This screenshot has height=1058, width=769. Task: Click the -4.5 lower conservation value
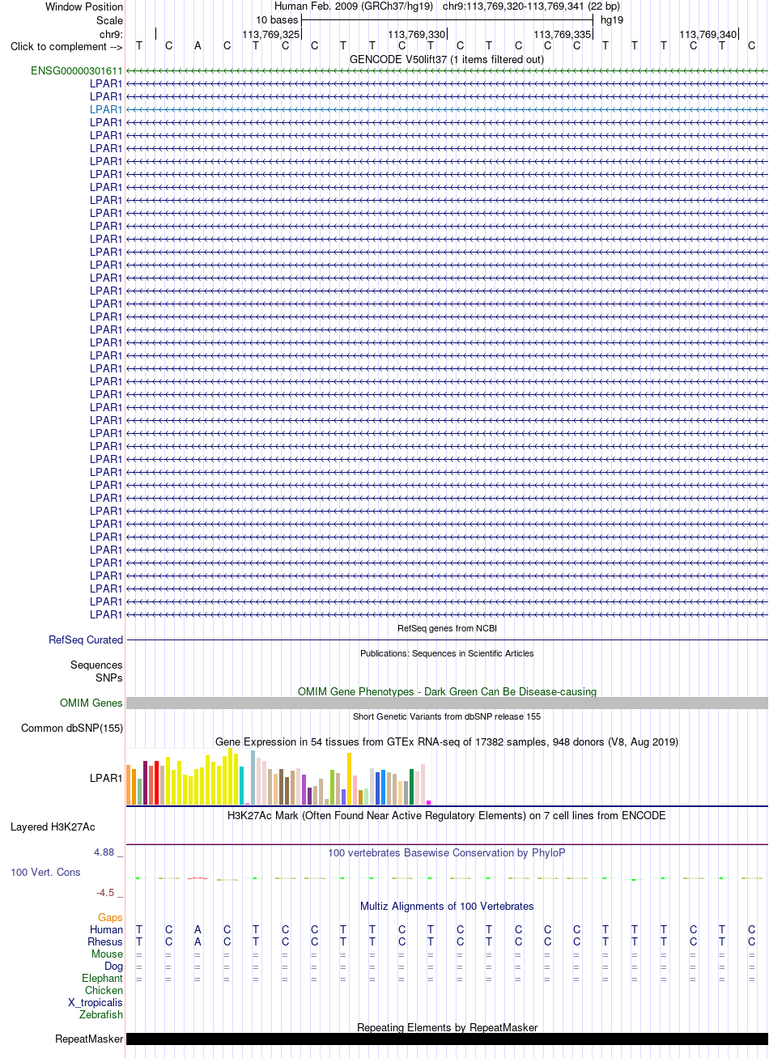coord(105,892)
